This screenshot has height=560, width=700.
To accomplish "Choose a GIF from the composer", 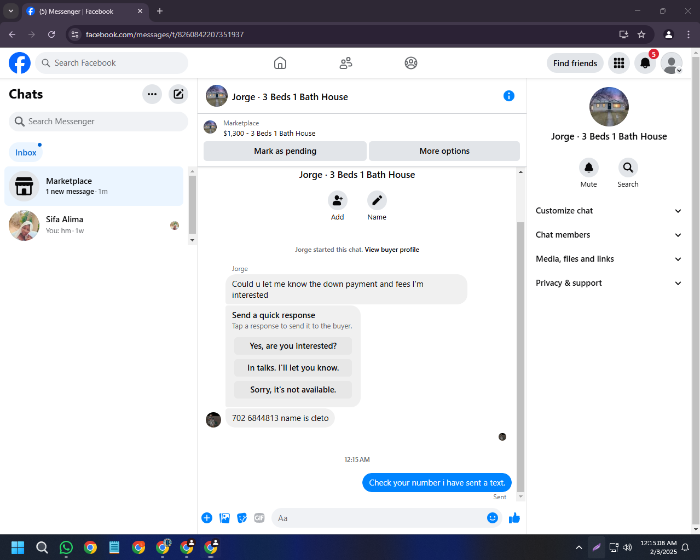I will [259, 518].
